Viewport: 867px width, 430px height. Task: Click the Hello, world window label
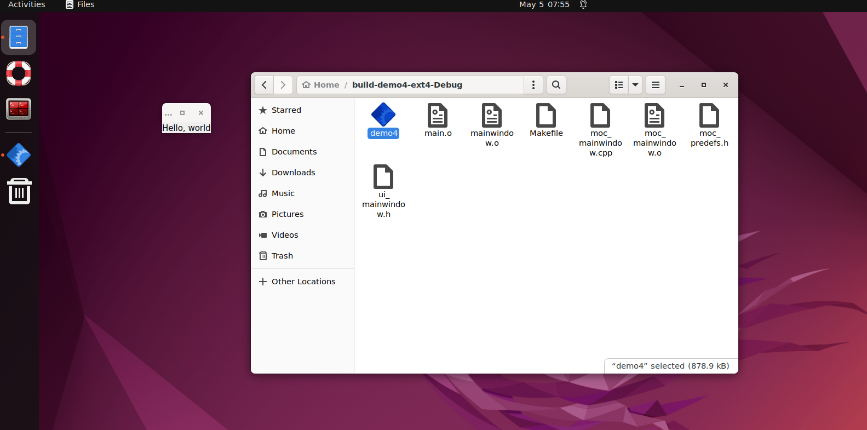186,128
